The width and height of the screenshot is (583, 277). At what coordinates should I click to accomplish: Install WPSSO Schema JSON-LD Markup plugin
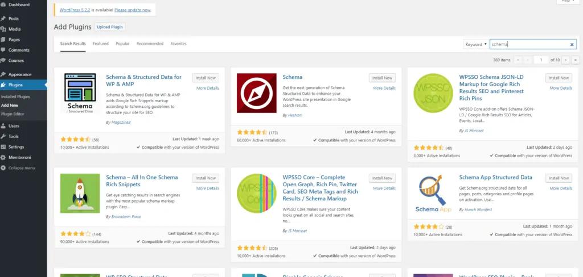click(559, 78)
